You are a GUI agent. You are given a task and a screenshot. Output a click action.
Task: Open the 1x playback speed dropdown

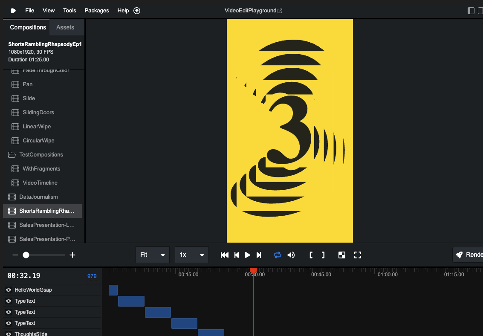click(x=191, y=255)
